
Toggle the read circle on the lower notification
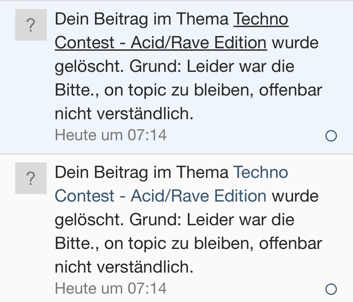[x=331, y=289]
